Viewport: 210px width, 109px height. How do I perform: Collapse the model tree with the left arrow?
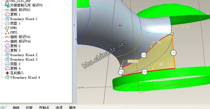click(74, 25)
